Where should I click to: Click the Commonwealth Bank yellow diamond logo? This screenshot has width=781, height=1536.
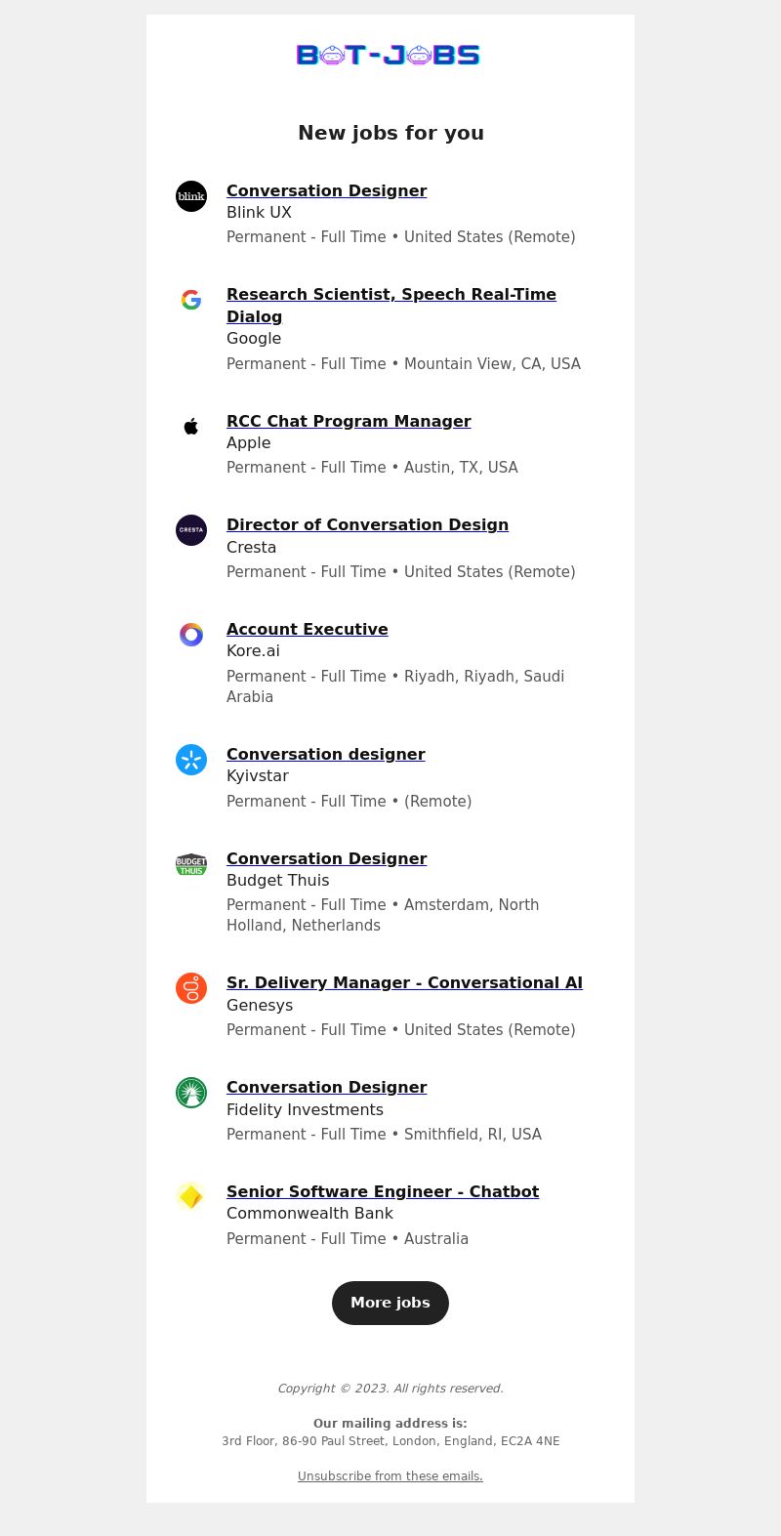point(191,1197)
